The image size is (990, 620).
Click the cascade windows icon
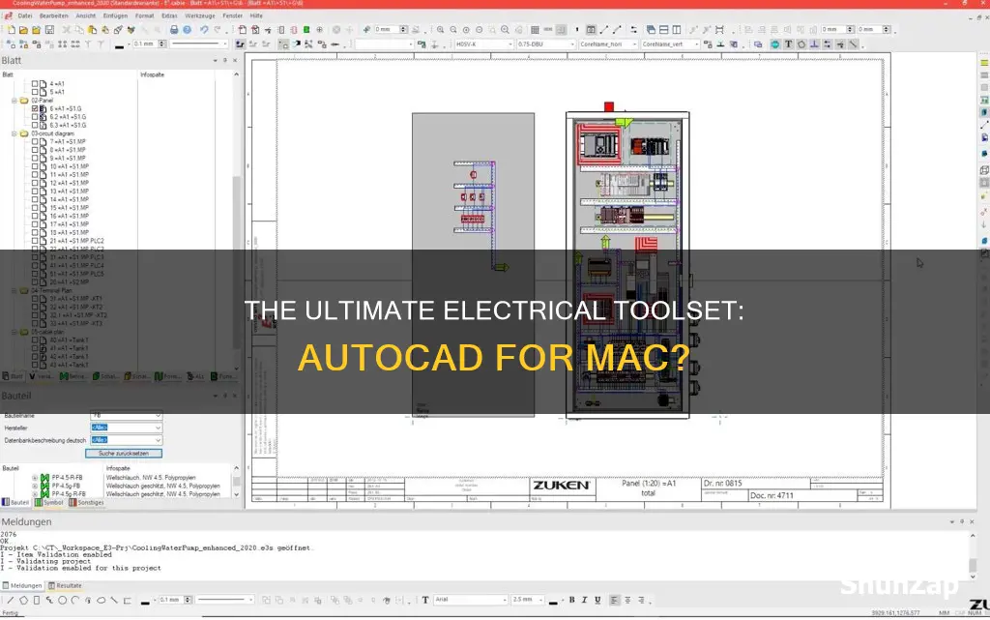[x=651, y=30]
